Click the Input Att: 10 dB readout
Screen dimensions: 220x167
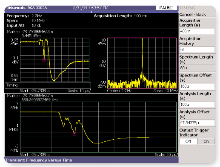click(x=24, y=26)
